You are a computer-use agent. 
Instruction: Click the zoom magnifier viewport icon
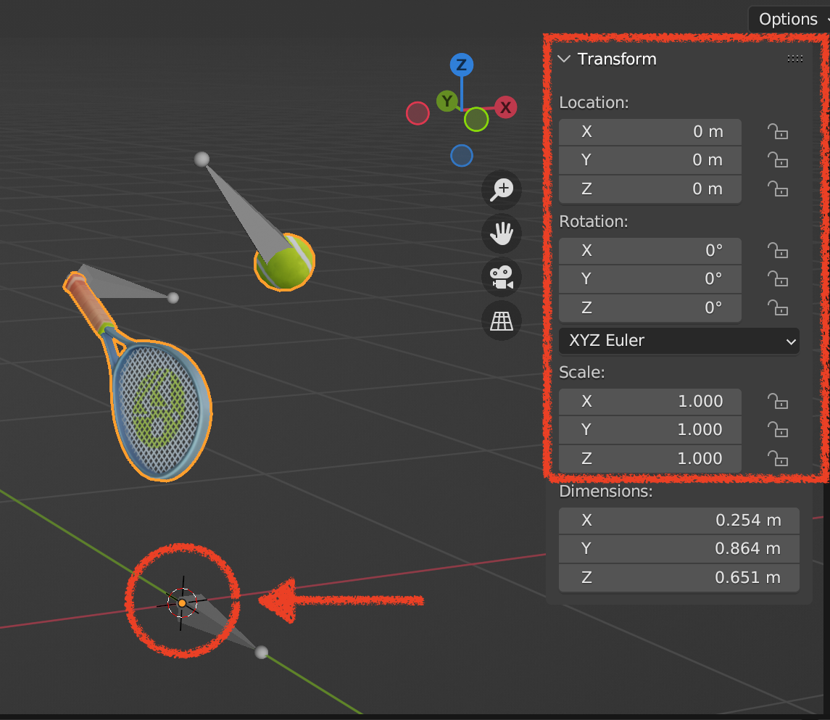502,190
